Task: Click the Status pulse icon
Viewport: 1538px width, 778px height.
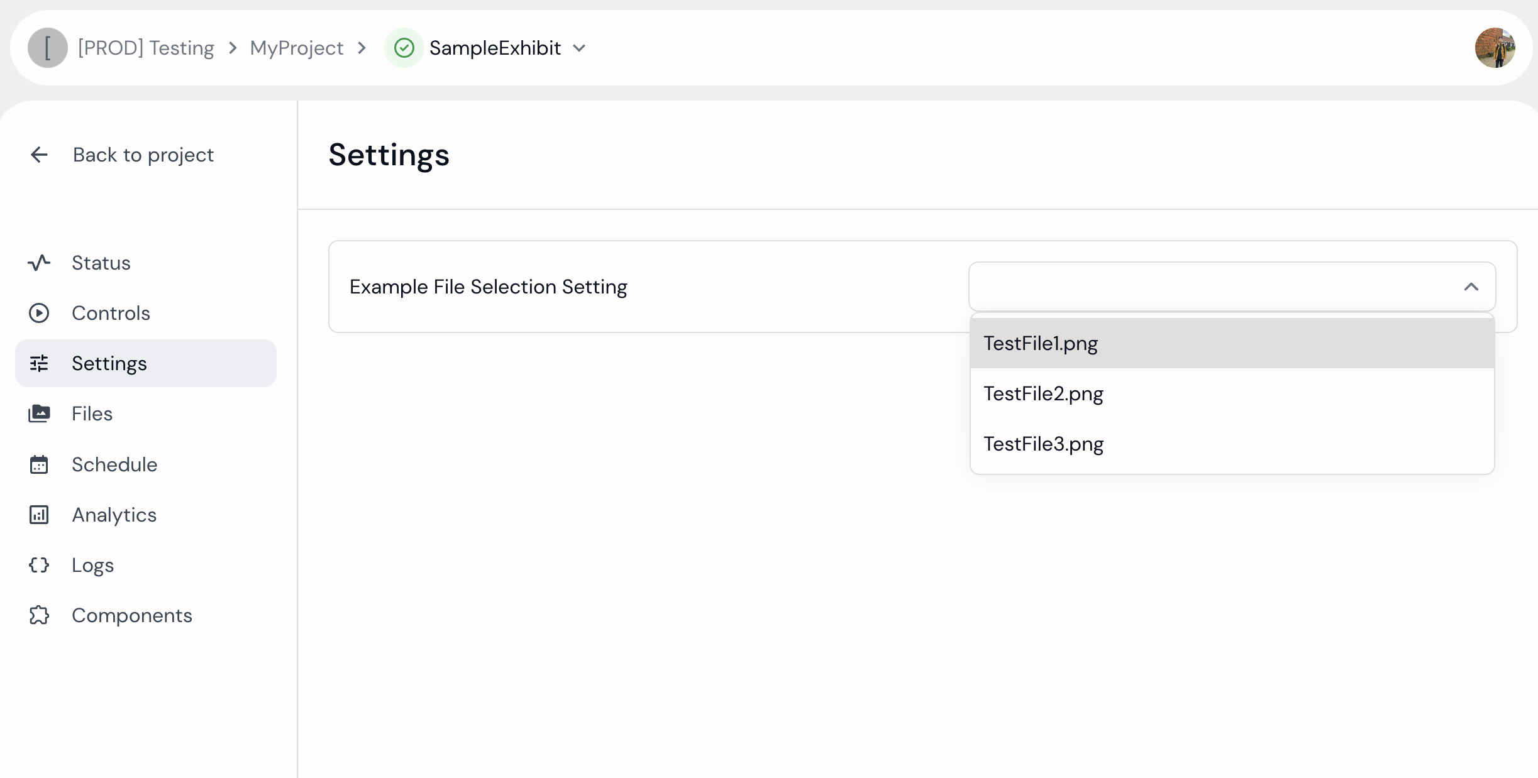Action: tap(39, 263)
